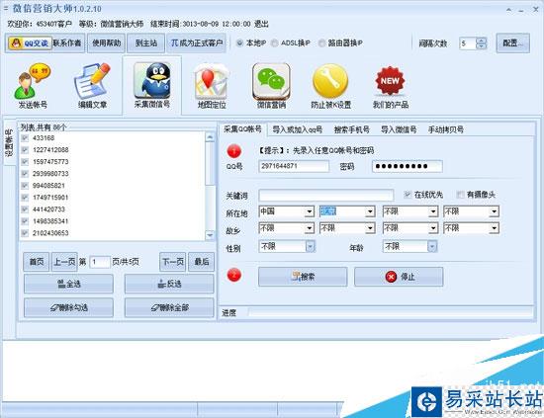The width and height of the screenshot is (544, 418).
Task: Focus the page number input field
Action: (x=100, y=262)
